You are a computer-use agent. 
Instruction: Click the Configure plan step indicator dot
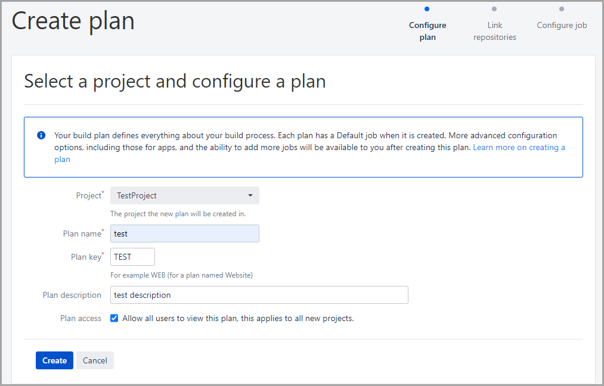tap(427, 9)
